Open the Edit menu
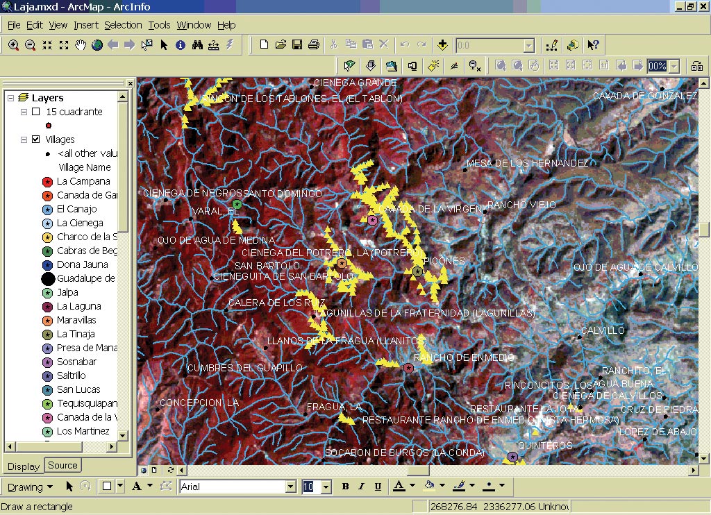The height and width of the screenshot is (515, 711). tap(35, 25)
